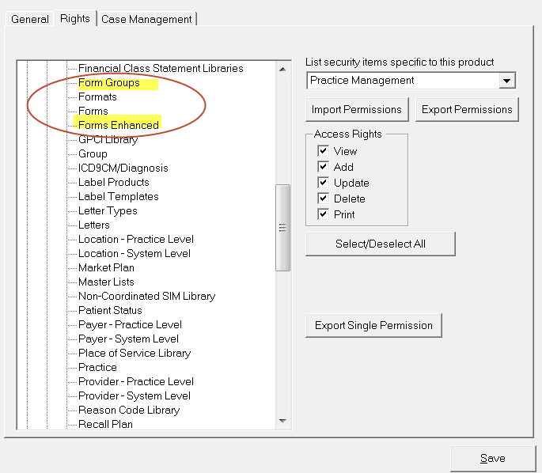
Task: Choose ICD9CM/Diagnosis in the list
Action: click(123, 168)
